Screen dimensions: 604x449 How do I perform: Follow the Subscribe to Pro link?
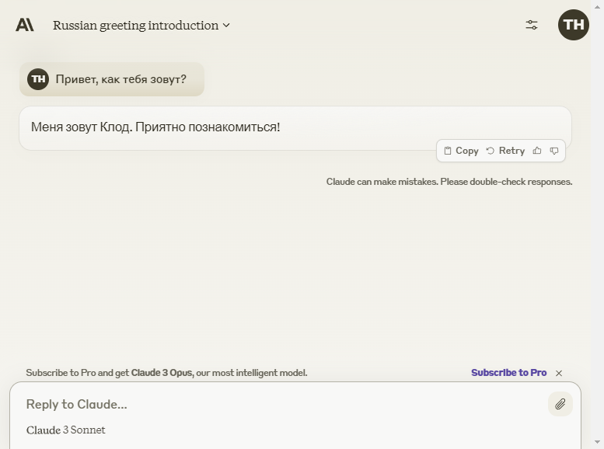509,373
